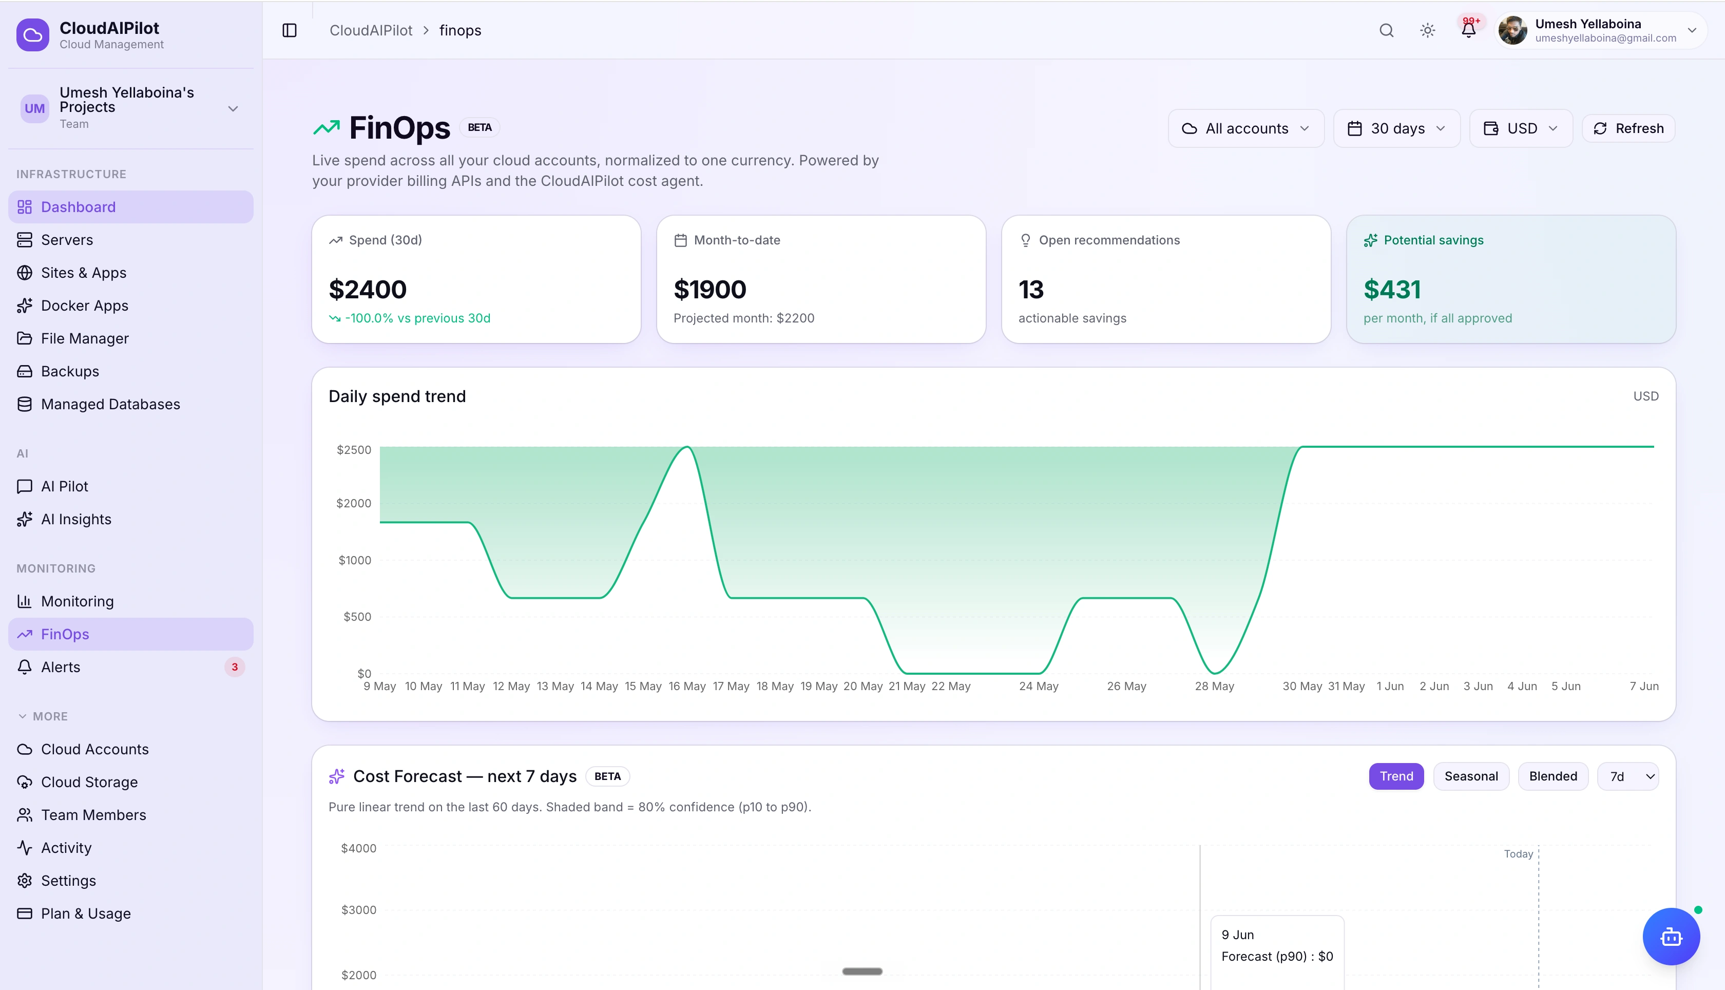
Task: Open the Open recommendations card showing 13
Action: [1166, 279]
